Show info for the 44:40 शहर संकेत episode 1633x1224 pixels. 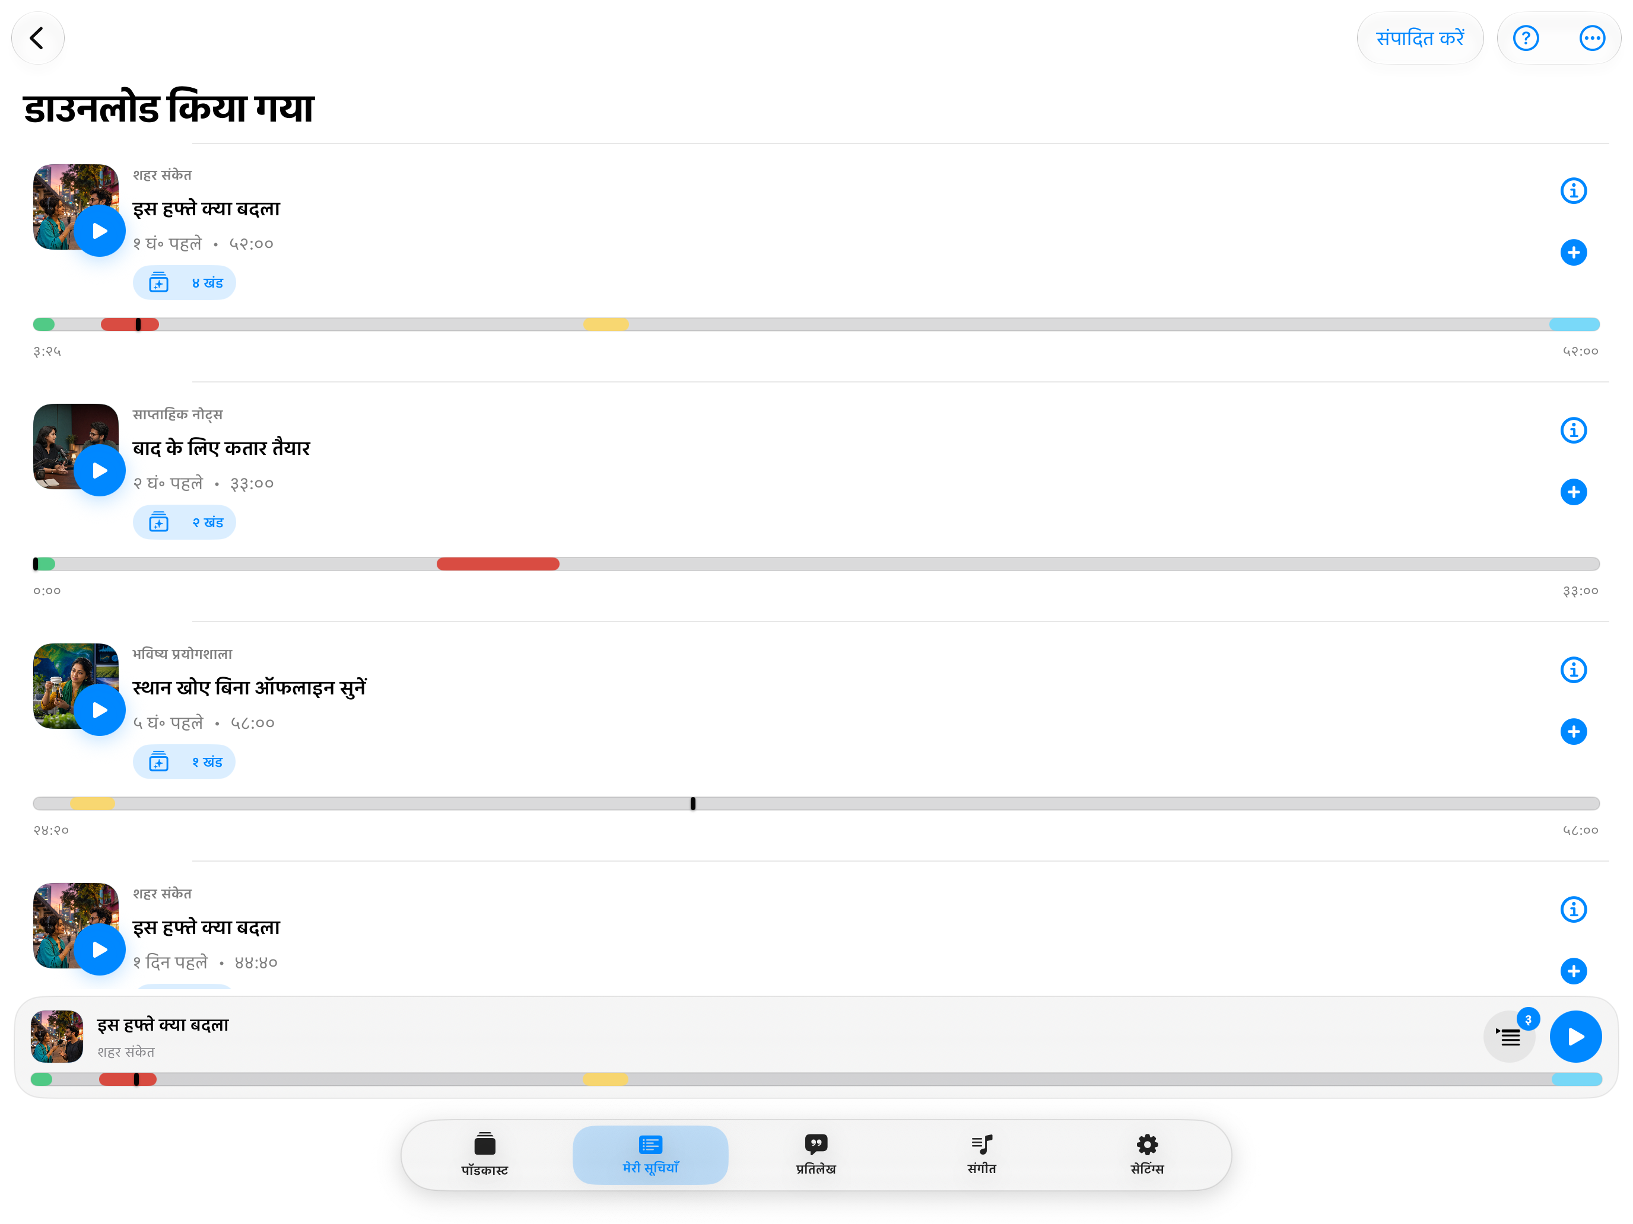point(1573,910)
